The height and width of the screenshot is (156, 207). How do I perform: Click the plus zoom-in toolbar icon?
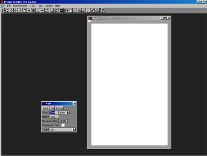pos(29,11)
